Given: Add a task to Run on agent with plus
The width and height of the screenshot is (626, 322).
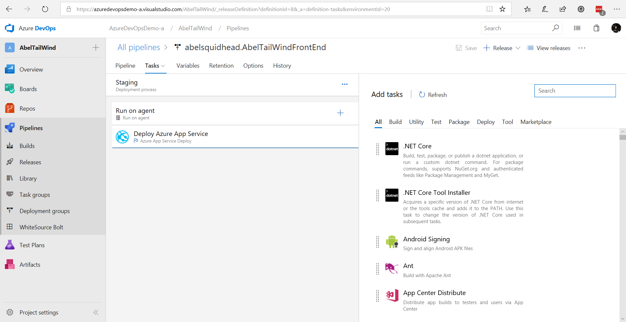Looking at the screenshot, I should 340,113.
